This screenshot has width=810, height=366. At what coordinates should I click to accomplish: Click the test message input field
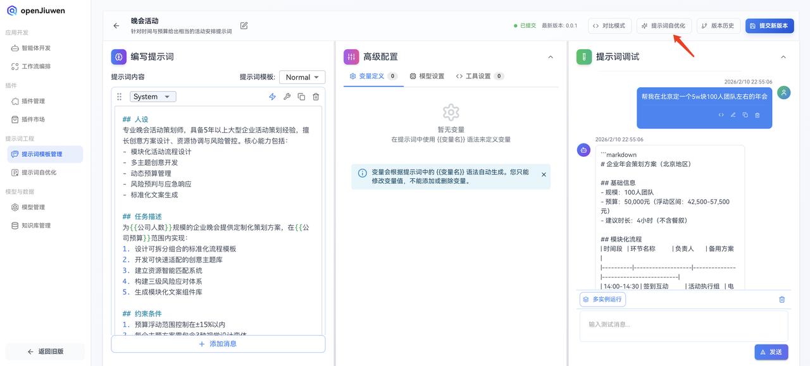(x=683, y=326)
